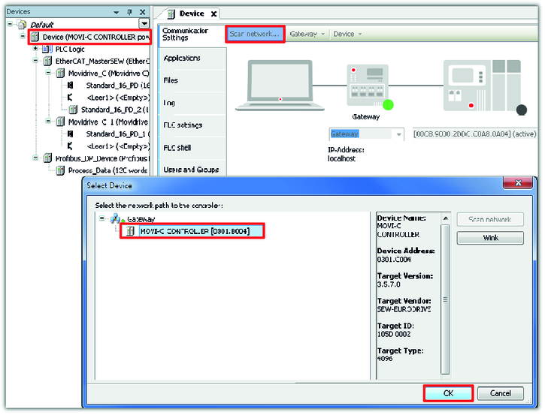Click the Profibus_DP_Device node icon
The height and width of the screenshot is (415, 545).
pos(47,158)
